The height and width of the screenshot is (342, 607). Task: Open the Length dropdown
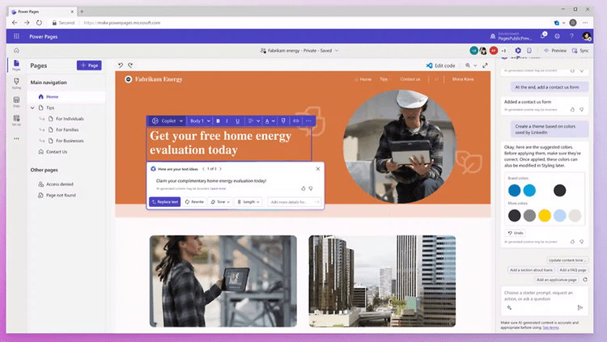pos(248,202)
